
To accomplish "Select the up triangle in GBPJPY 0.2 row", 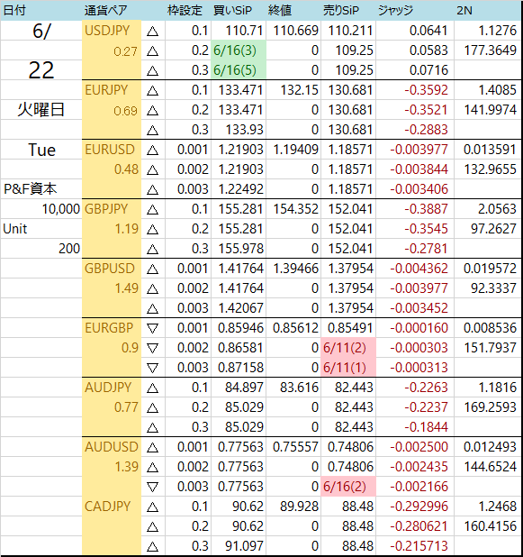I will pyautogui.click(x=152, y=230).
